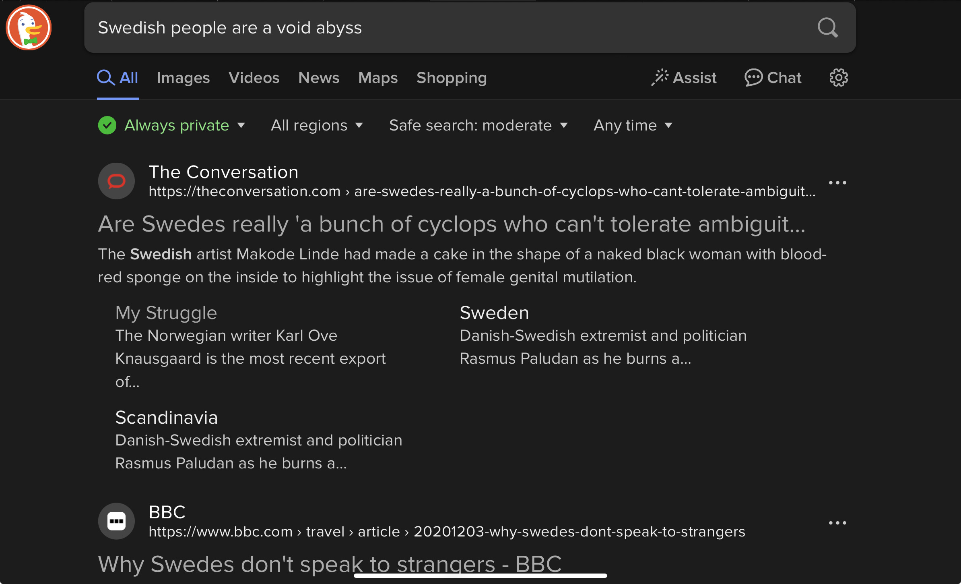Click the Rasmus Paludan snippet under Scandinavia
The image size is (961, 584).
coord(258,452)
